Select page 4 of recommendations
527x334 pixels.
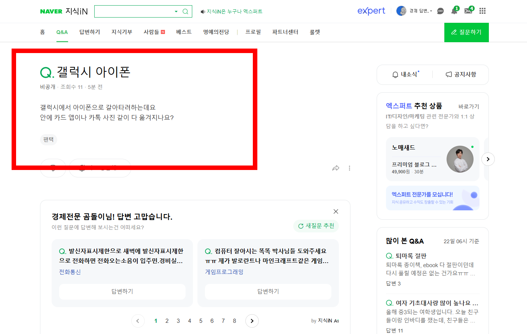coord(190,321)
